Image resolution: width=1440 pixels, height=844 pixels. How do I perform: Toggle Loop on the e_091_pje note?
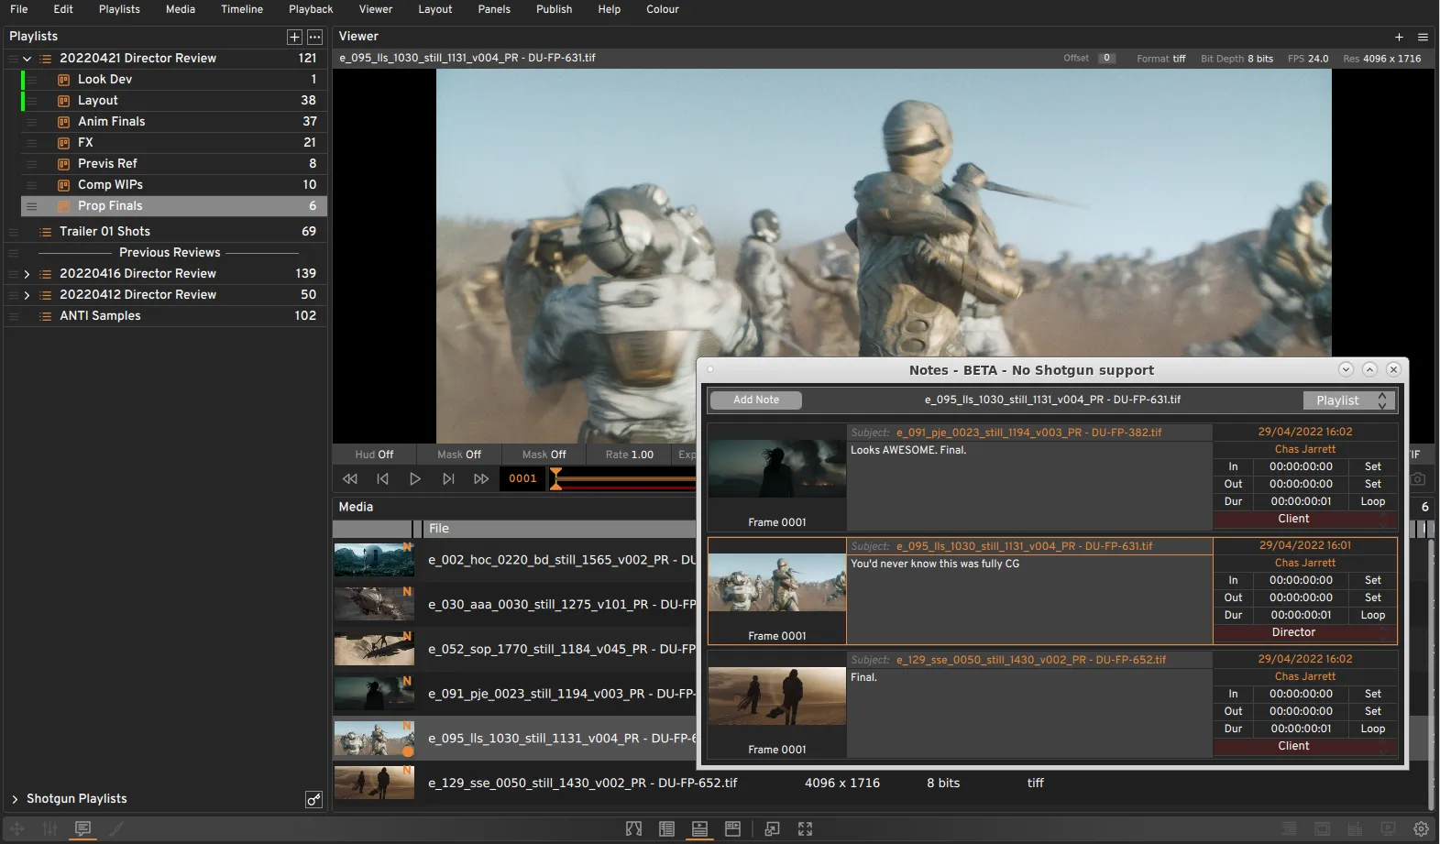[1372, 501]
